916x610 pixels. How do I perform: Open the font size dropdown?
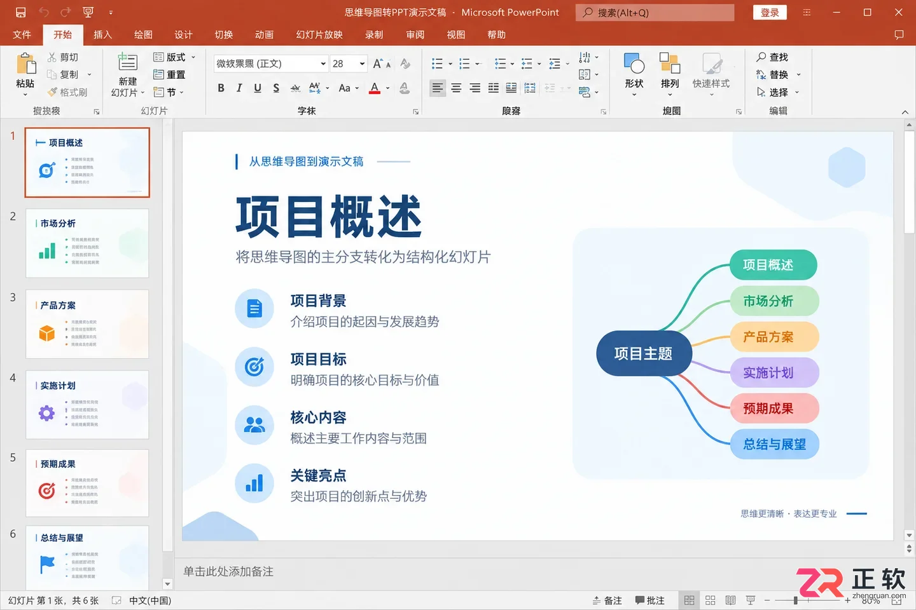tap(362, 64)
